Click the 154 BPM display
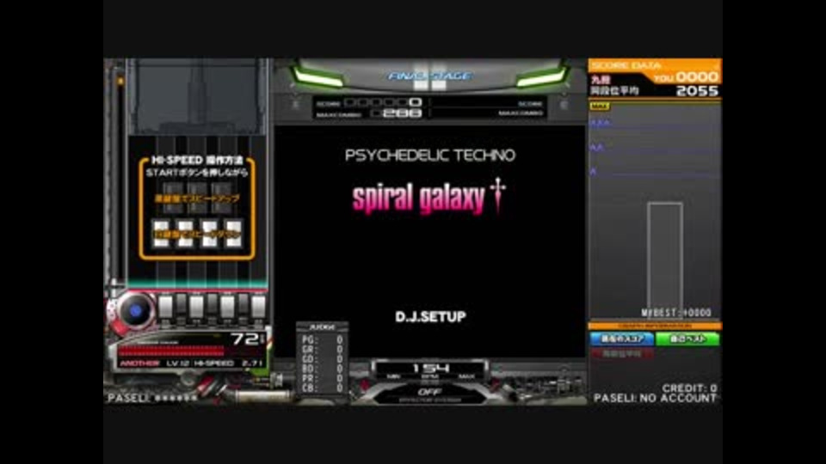Viewport: 826px width, 464px height. click(430, 369)
